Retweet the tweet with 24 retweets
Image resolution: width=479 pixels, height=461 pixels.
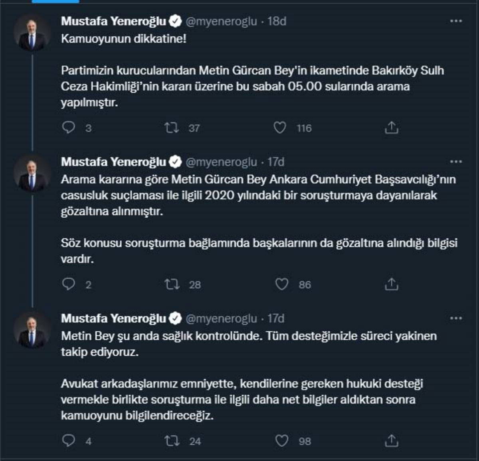(x=172, y=441)
